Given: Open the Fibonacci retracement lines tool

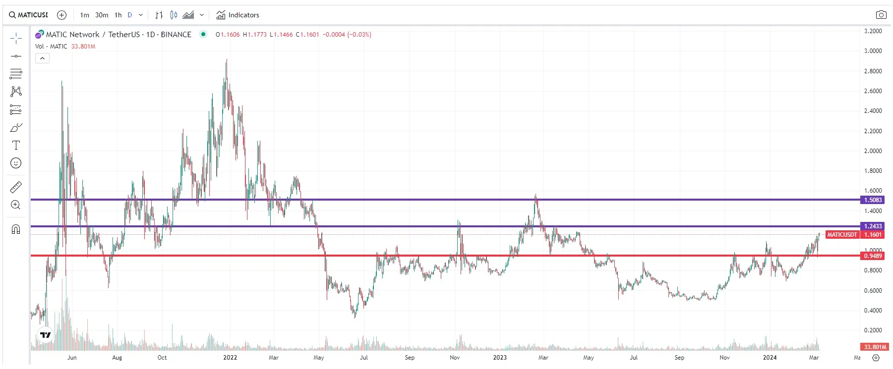Looking at the screenshot, I should coord(16,74).
